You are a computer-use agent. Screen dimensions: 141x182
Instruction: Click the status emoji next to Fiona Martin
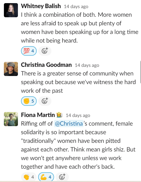coord(59,115)
